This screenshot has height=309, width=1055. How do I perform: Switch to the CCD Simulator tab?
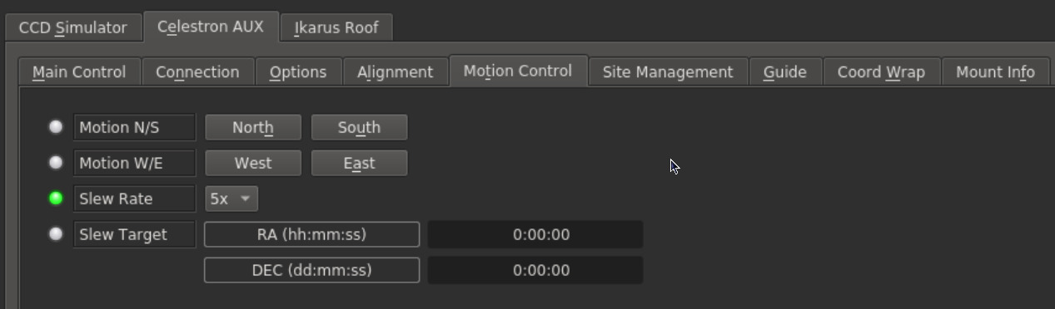(72, 27)
